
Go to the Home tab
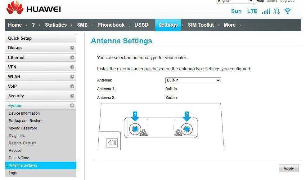(15, 25)
